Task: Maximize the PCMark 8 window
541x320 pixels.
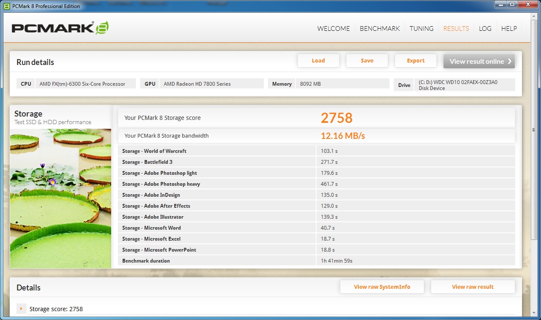Action: point(512,5)
